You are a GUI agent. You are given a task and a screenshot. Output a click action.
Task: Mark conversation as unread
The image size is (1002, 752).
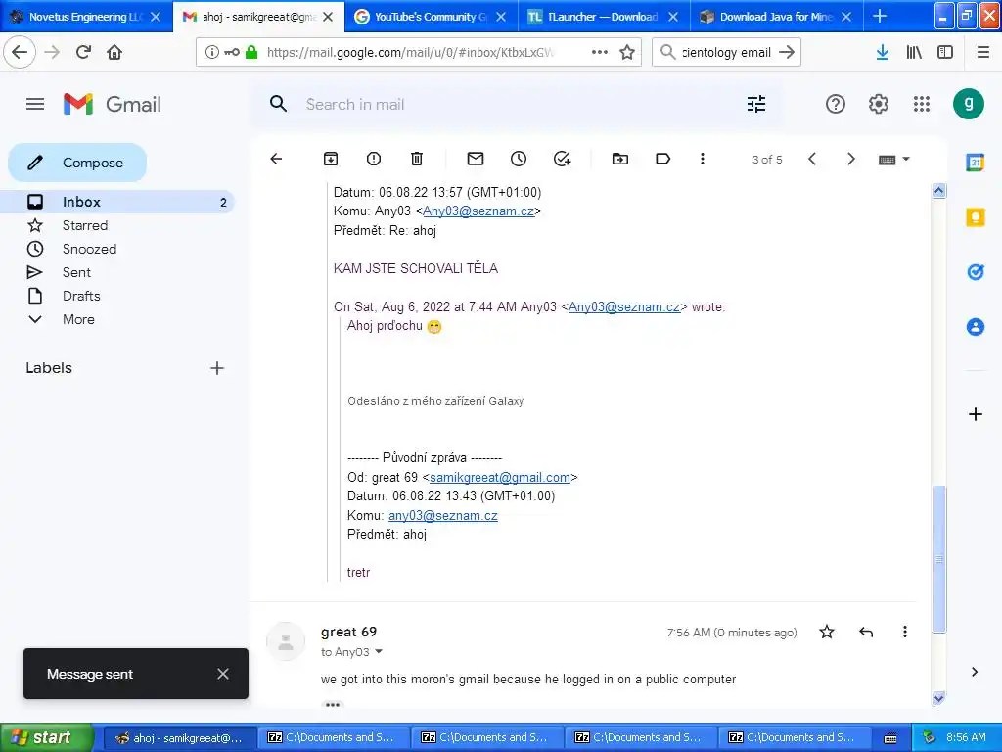click(x=476, y=159)
